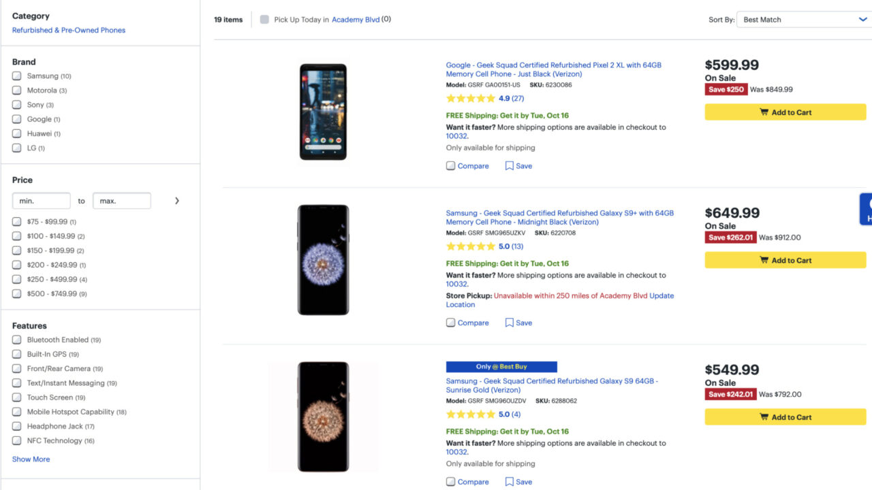Viewport: 872px width, 490px height.
Task: Enable the Bluetooth Enabled feature filter
Action: tap(16, 340)
